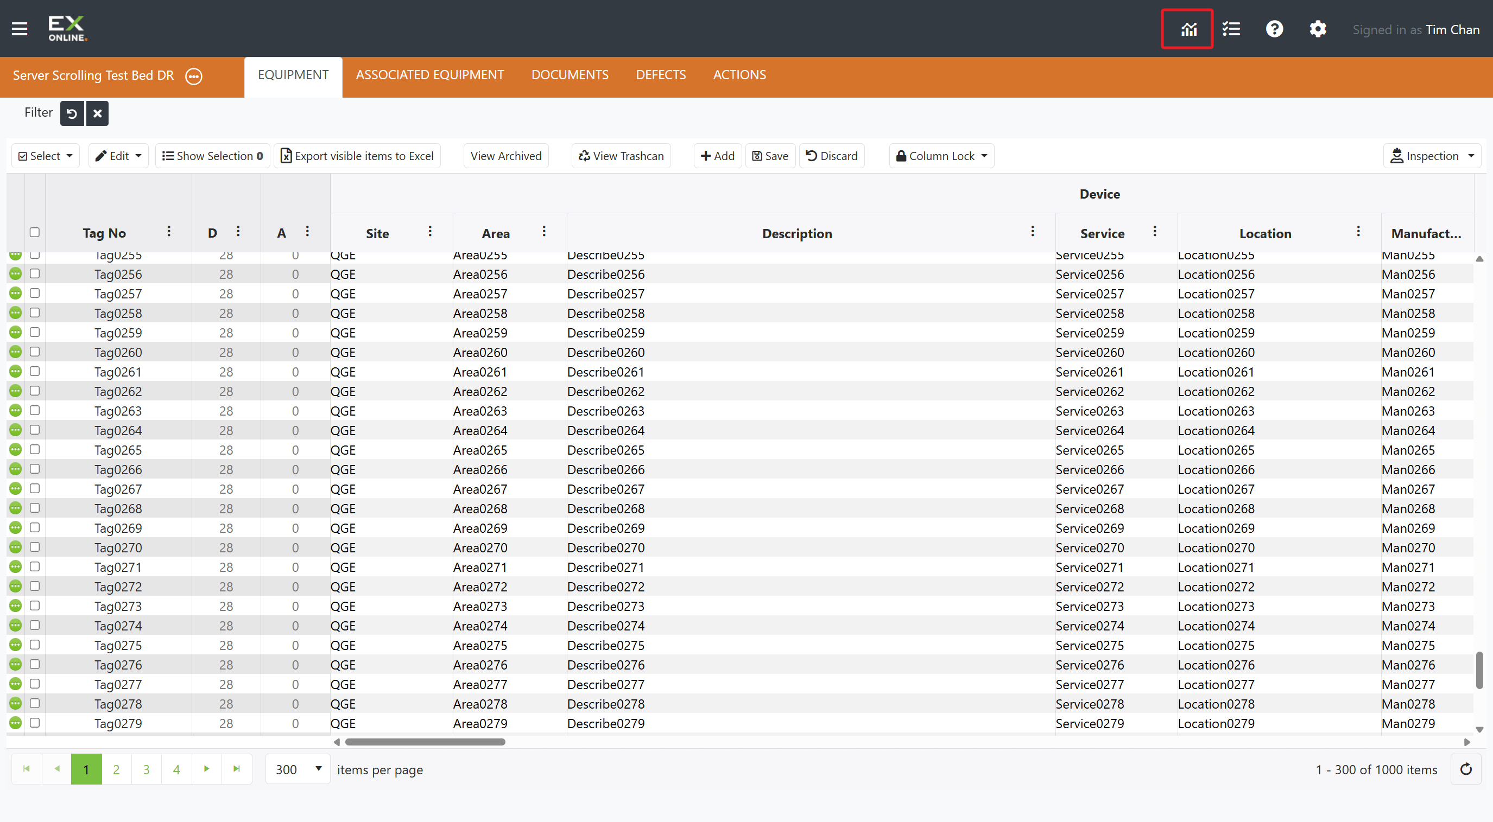Switch to the Associated Equipment tab
The width and height of the screenshot is (1493, 822).
pyautogui.click(x=429, y=75)
